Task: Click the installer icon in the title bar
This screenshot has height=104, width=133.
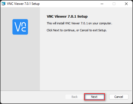Action: (3, 4)
